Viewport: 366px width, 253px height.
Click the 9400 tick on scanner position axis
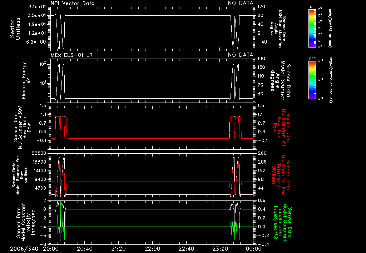[x=40, y=179]
